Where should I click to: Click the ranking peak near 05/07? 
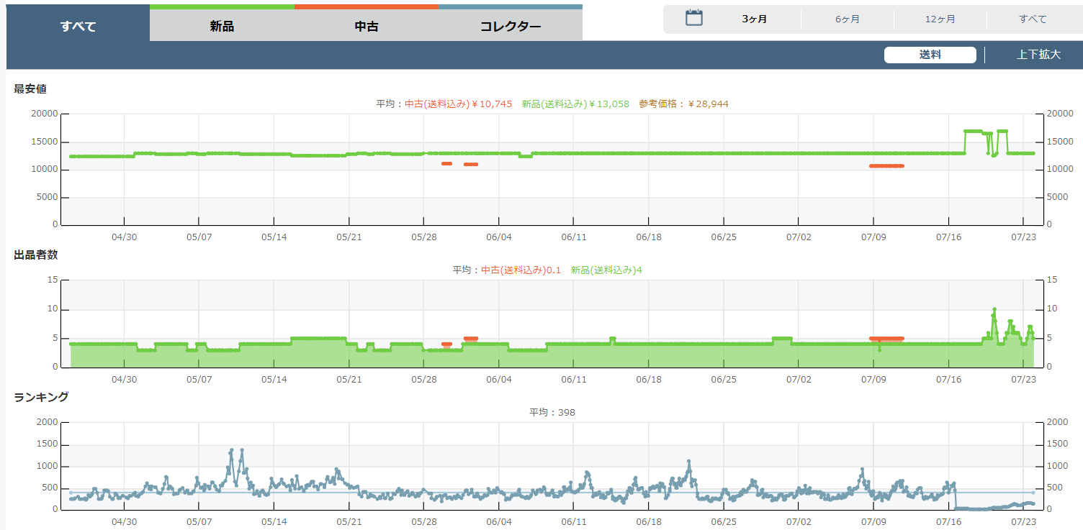pos(231,451)
